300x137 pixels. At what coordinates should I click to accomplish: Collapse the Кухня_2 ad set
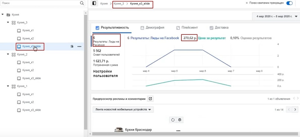pyautogui.click(x=8, y=54)
